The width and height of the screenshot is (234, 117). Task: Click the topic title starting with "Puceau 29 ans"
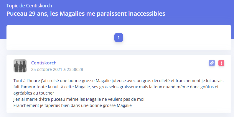86,14
